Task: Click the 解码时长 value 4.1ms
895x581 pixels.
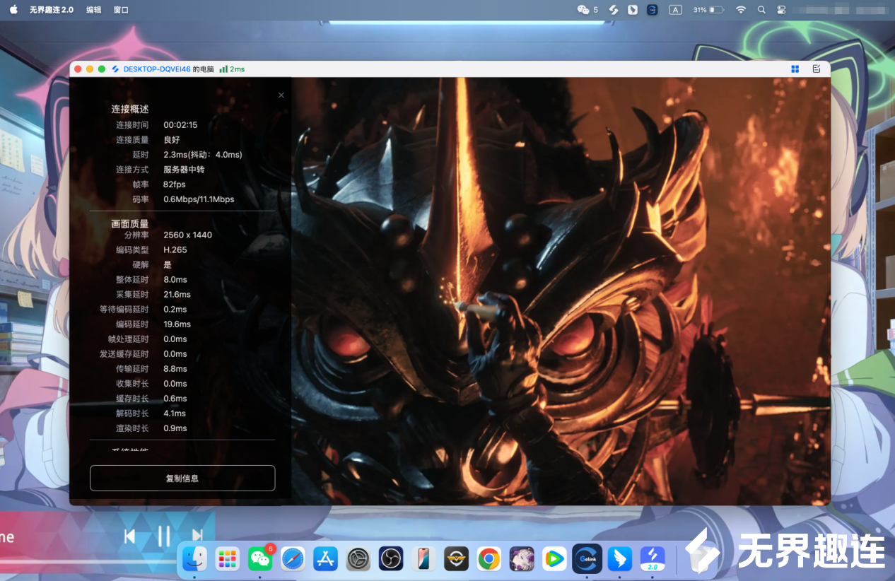Action: (175, 413)
